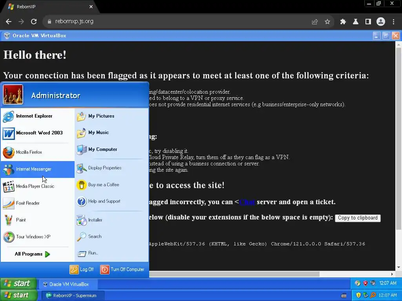
Task: Toggle browser side panel
Action: coord(368,22)
